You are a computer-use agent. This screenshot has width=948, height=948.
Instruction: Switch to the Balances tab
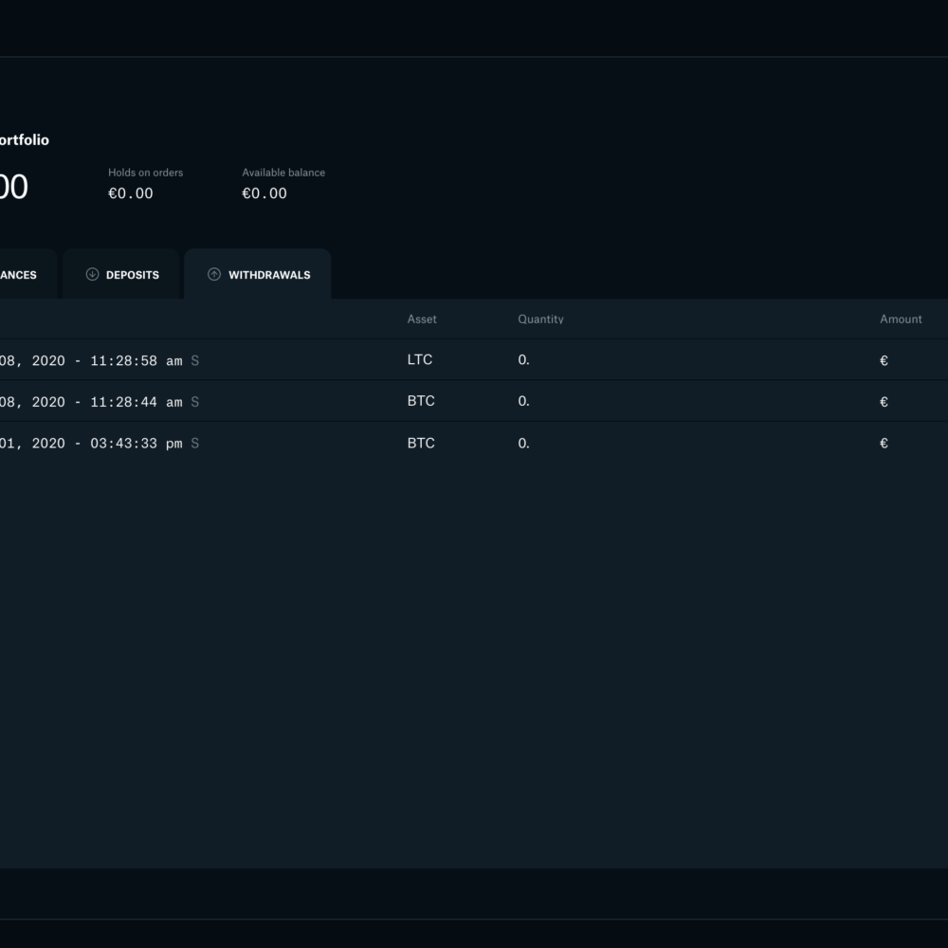pos(19,275)
